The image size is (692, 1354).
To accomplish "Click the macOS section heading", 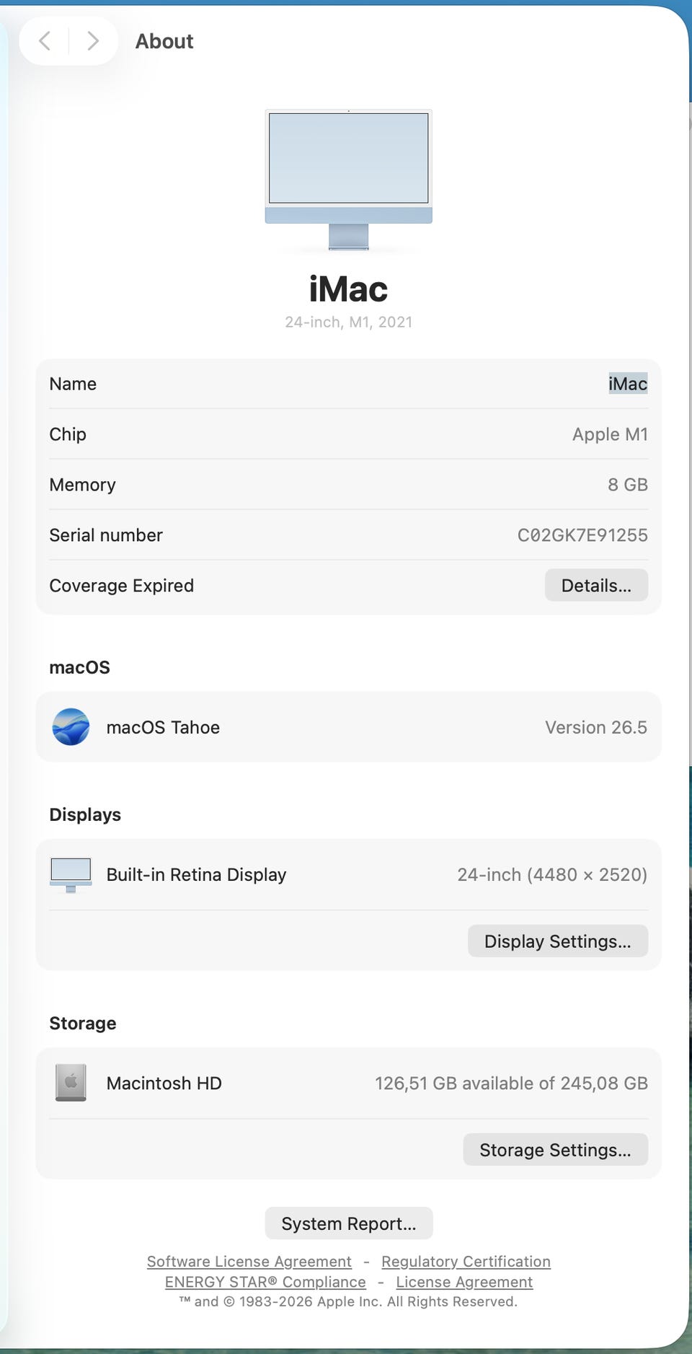I will pyautogui.click(x=79, y=667).
